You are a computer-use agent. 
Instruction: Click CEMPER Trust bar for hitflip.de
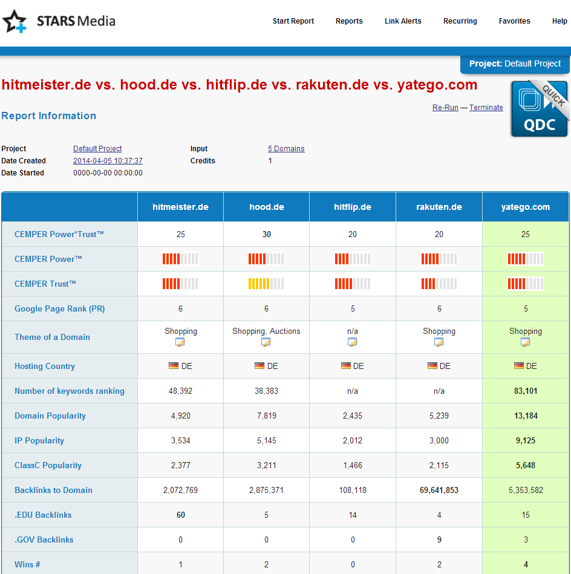[x=353, y=284]
